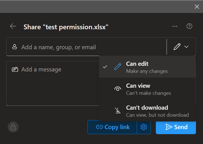Click the checkmark beside Can edit
This screenshot has height=144, width=203.
(105, 67)
